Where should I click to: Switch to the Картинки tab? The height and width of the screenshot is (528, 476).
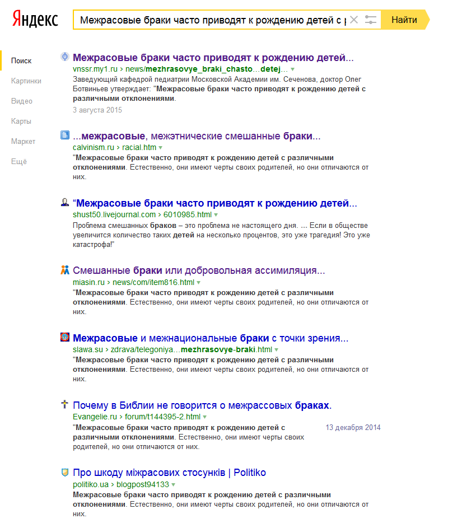[x=26, y=81]
